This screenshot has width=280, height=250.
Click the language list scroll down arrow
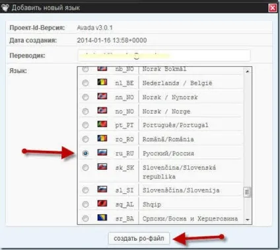pyautogui.click(x=248, y=220)
